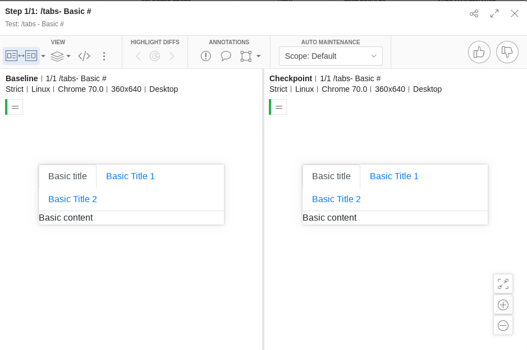
Task: Open the Scope: Default dropdown
Action: [x=331, y=56]
